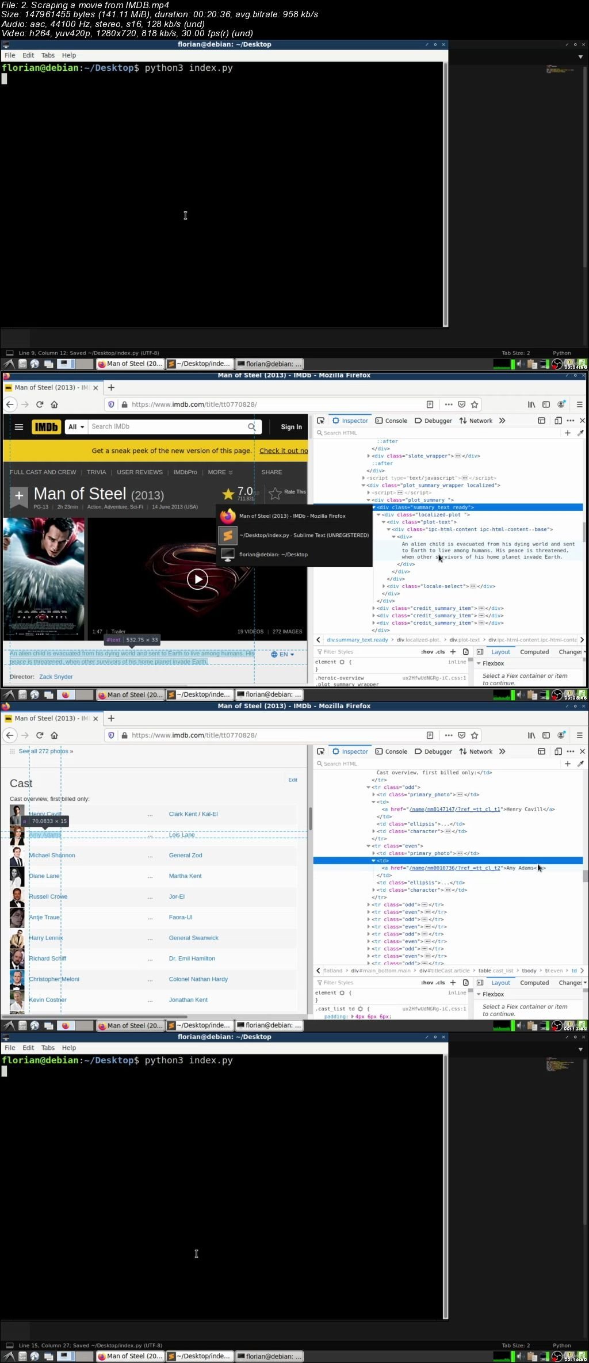Image resolution: width=589 pixels, height=1363 pixels.
Task: Activate the element picker in the movie-poster window's DevTools
Action: coord(321,421)
